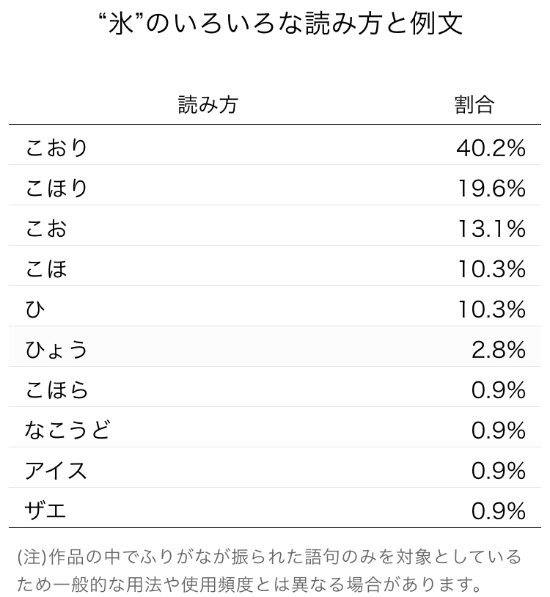Select the アイス reading row

(56, 471)
